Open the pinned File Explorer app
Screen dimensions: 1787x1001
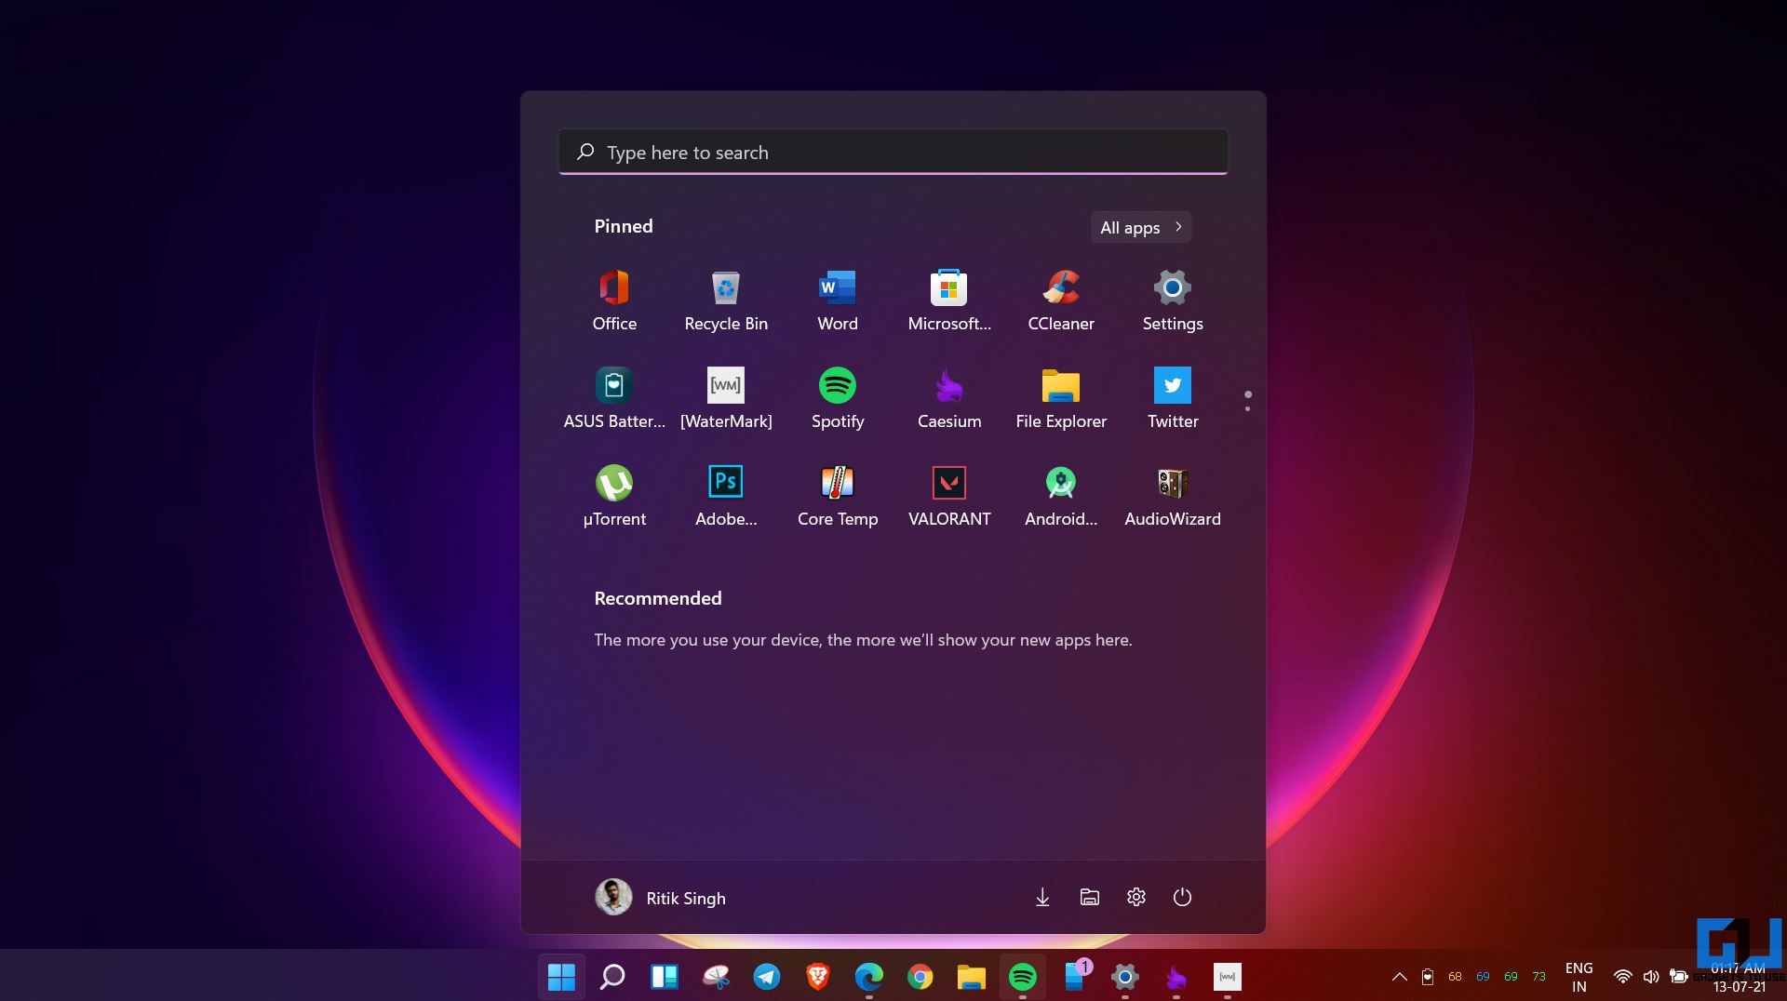click(1061, 398)
